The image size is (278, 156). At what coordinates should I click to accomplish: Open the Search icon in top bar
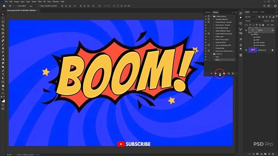coord(265,6)
